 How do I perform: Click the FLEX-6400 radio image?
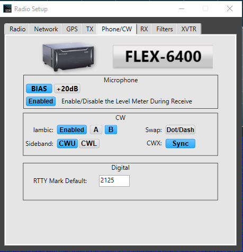click(x=68, y=57)
